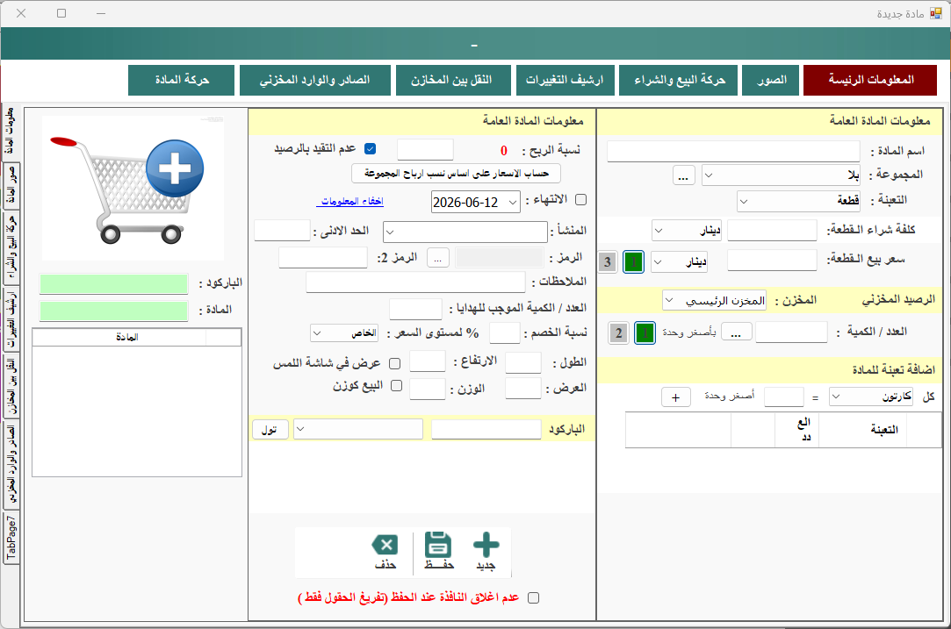Enable عرض في شاشة اللمس checkbox
Image resolution: width=951 pixels, height=629 pixels.
click(395, 363)
